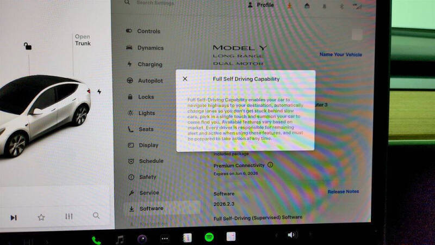Tap the Full Self-Driving (Supervised) Software label
Image resolution: width=435 pixels, height=245 pixels.
[x=258, y=218]
